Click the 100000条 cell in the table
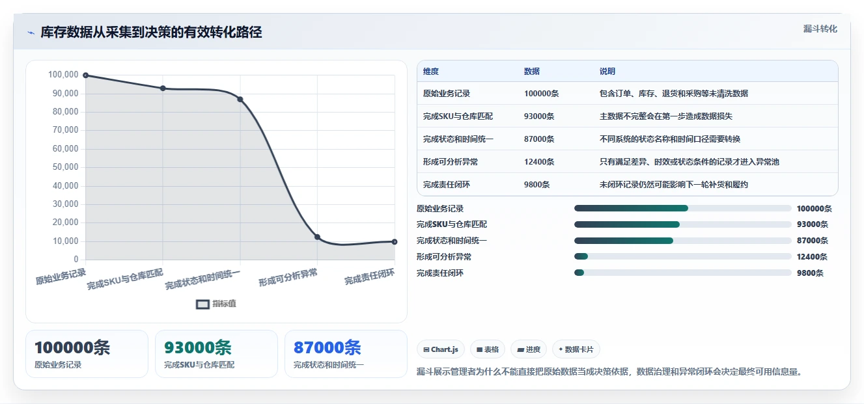 [542, 94]
